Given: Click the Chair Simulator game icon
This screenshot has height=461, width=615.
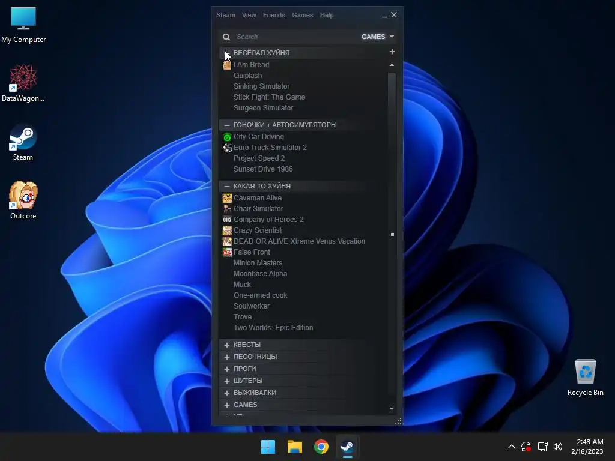Looking at the screenshot, I should 227,209.
